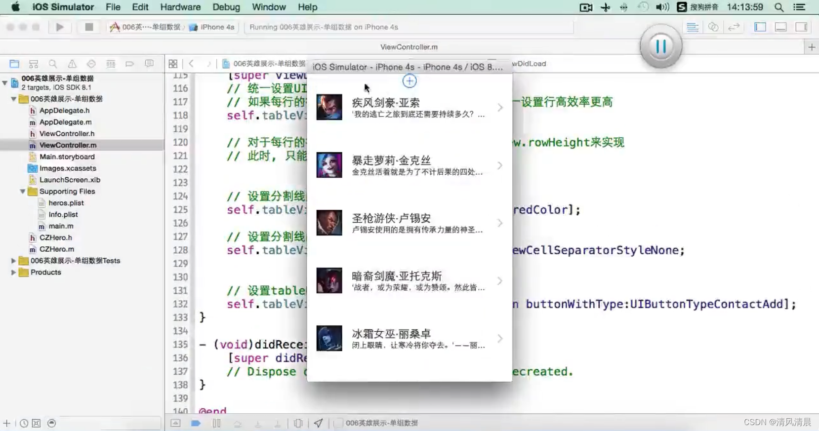The height and width of the screenshot is (431, 819).
Task: Select CZHero.m in the file tree
Action: click(x=57, y=249)
